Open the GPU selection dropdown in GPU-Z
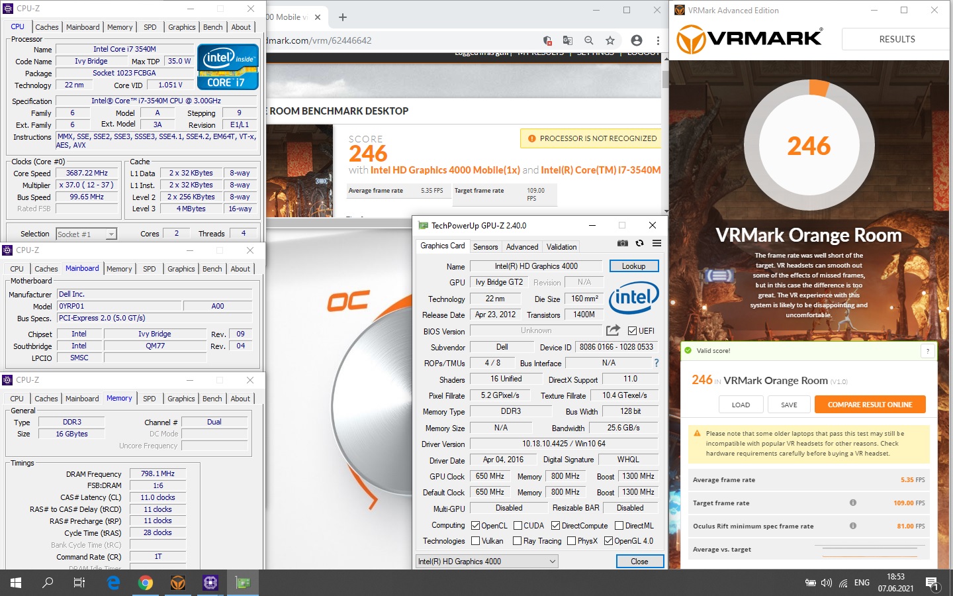The width and height of the screenshot is (953, 596). point(487,562)
